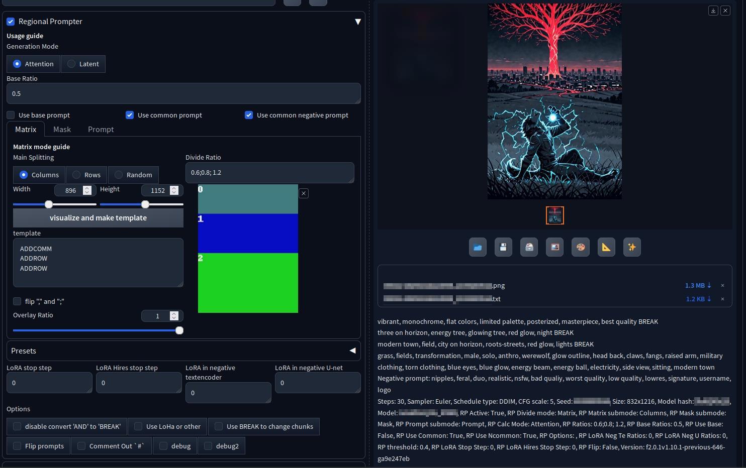Viewport: 746px width, 468px height.
Task: Click the palette inpaint icon
Action: (x=581, y=247)
